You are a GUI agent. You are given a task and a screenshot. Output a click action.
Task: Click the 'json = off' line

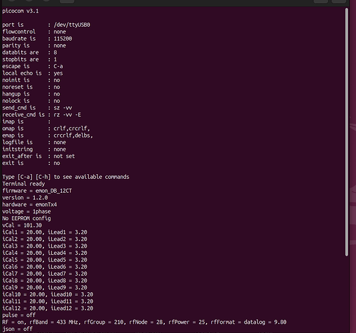[17, 329]
